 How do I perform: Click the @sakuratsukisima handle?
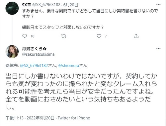click(x=38, y=54)
